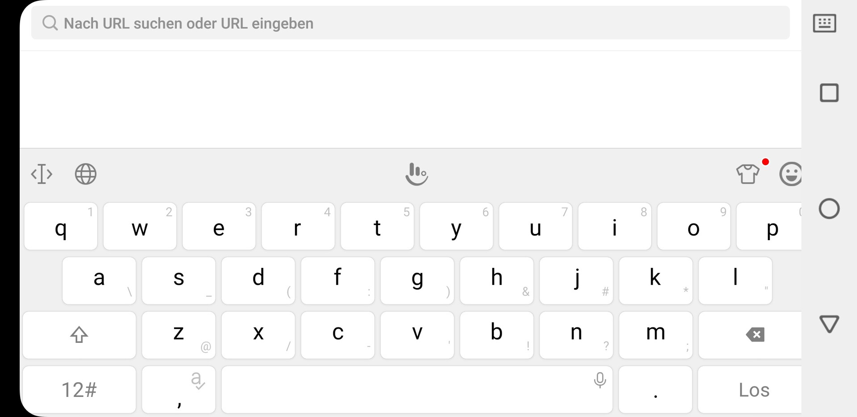The height and width of the screenshot is (417, 857).
Task: Tap the TouchPal hand logo icon
Action: (x=416, y=174)
